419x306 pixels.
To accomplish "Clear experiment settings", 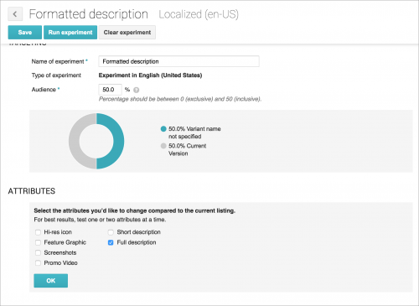I will 127,33.
